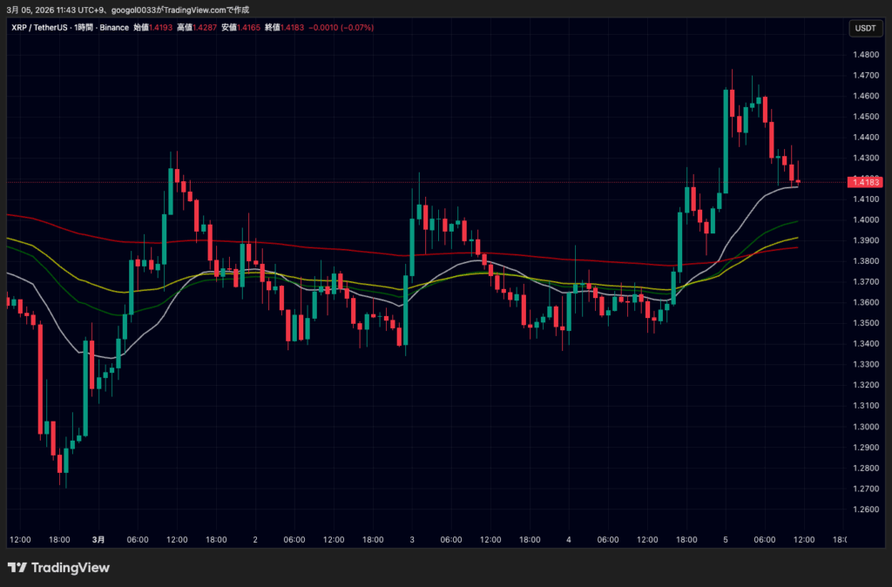Select the day 5 marker on time axis
Viewport: 892px width, 587px height.
click(x=725, y=540)
